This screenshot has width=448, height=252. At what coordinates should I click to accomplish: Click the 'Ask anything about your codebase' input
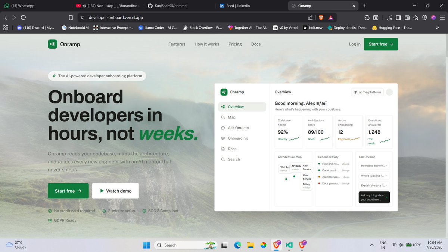point(374,197)
